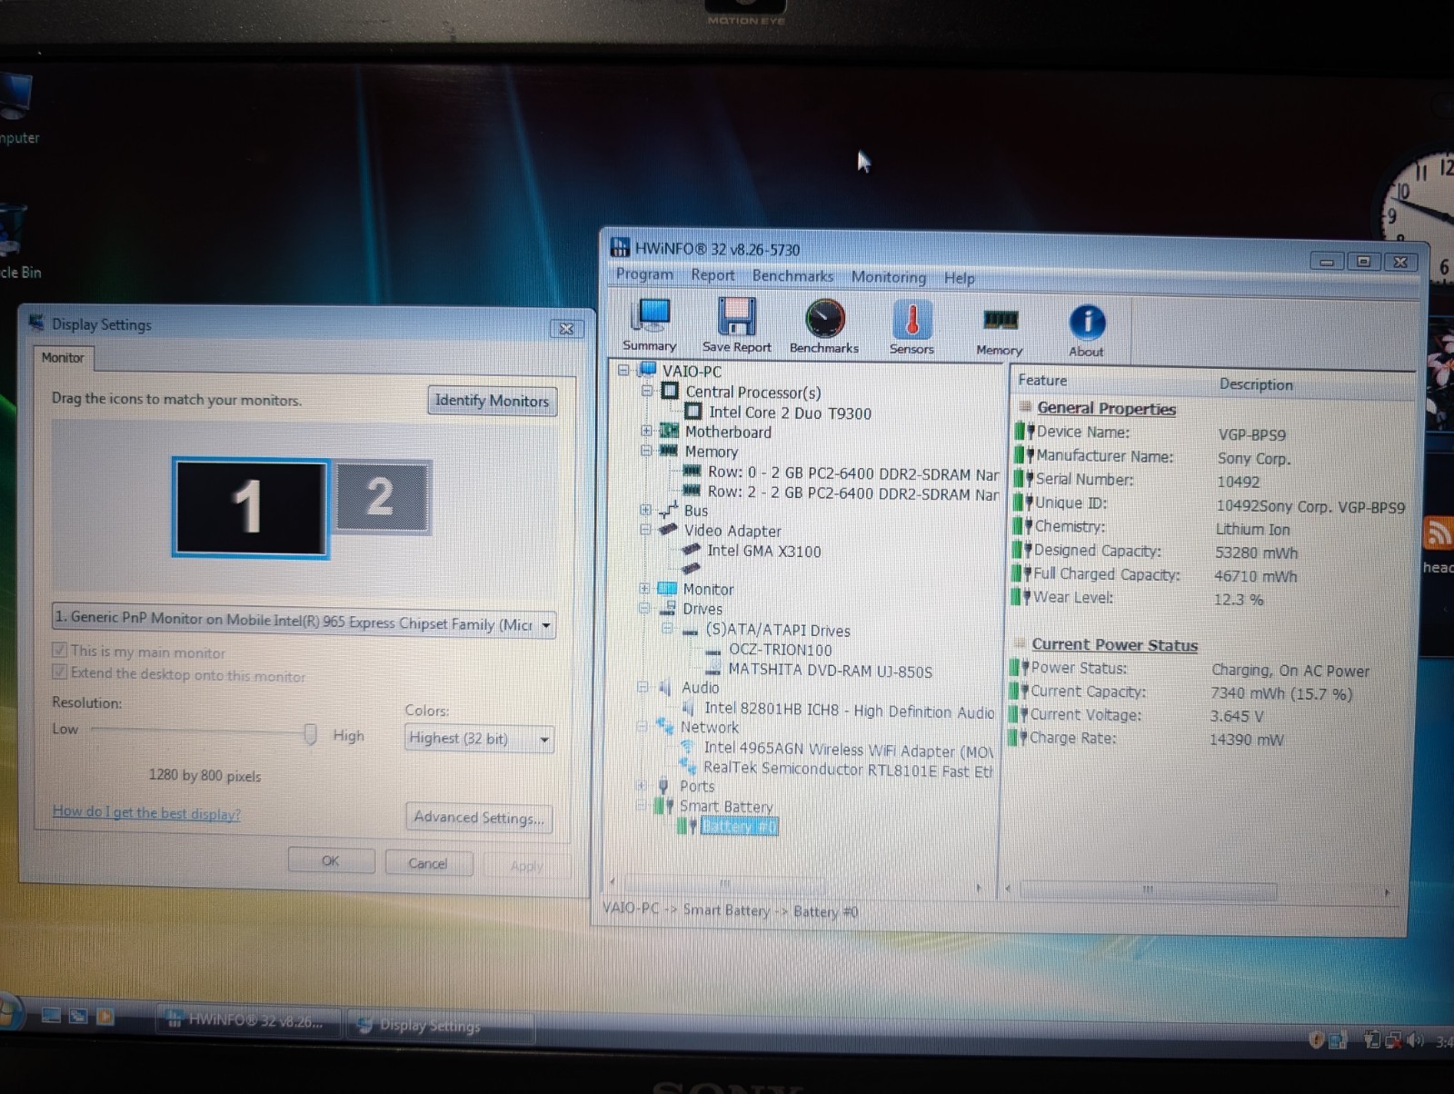
Task: Click Cancel in Display Settings
Action: [427, 863]
